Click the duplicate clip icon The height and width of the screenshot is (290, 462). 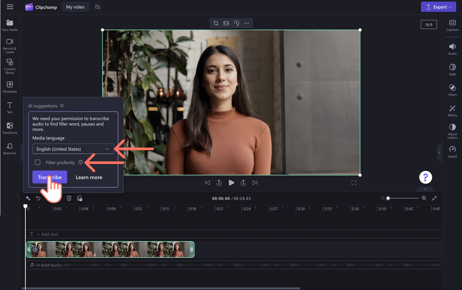point(80,198)
